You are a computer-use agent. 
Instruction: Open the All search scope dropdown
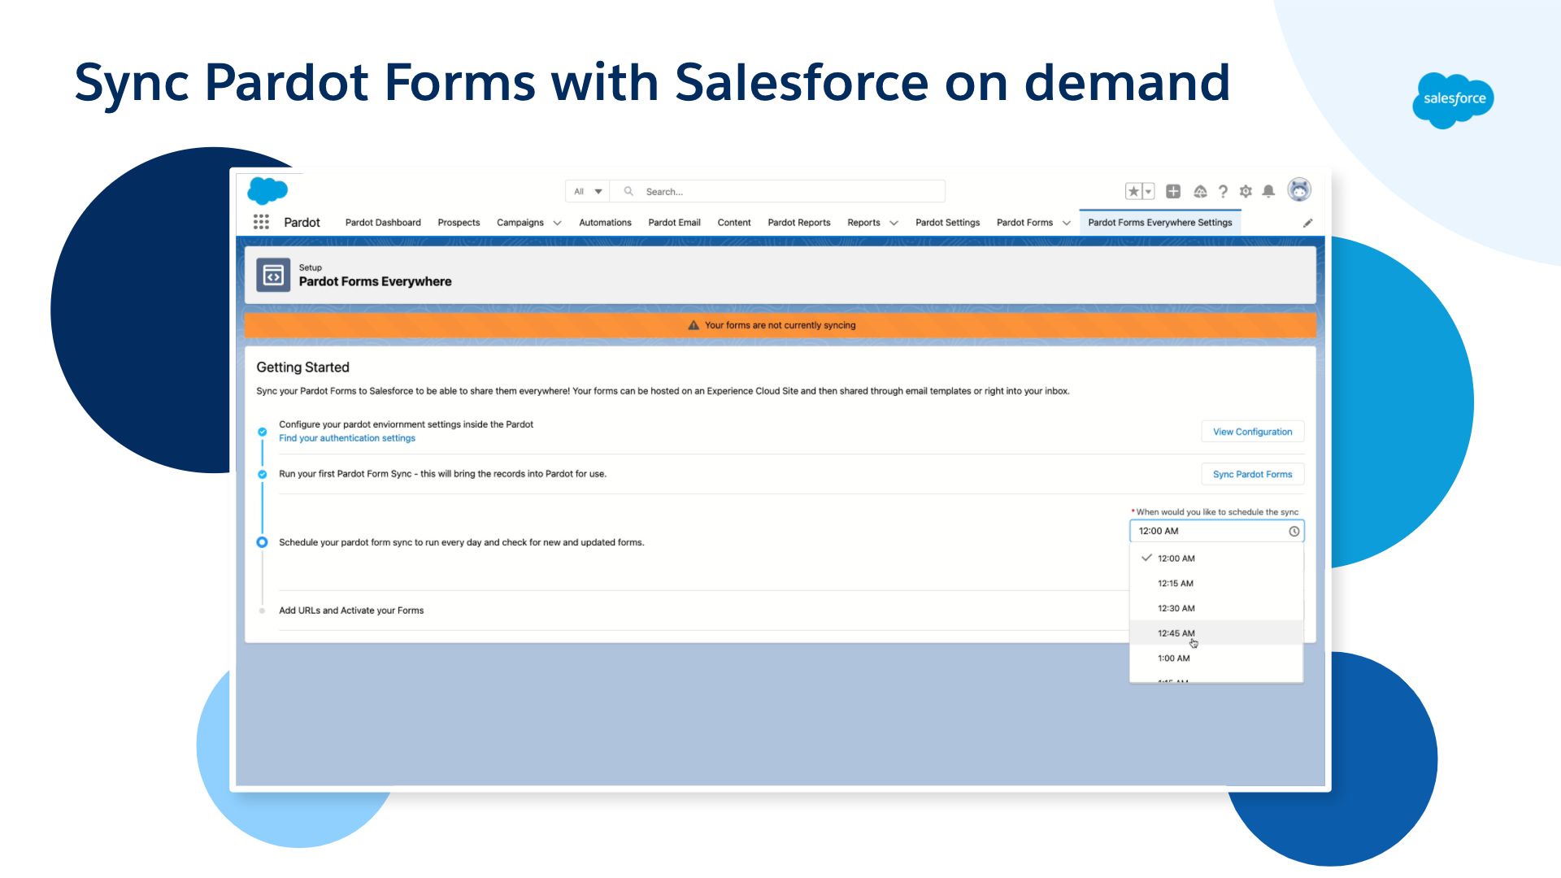587,191
